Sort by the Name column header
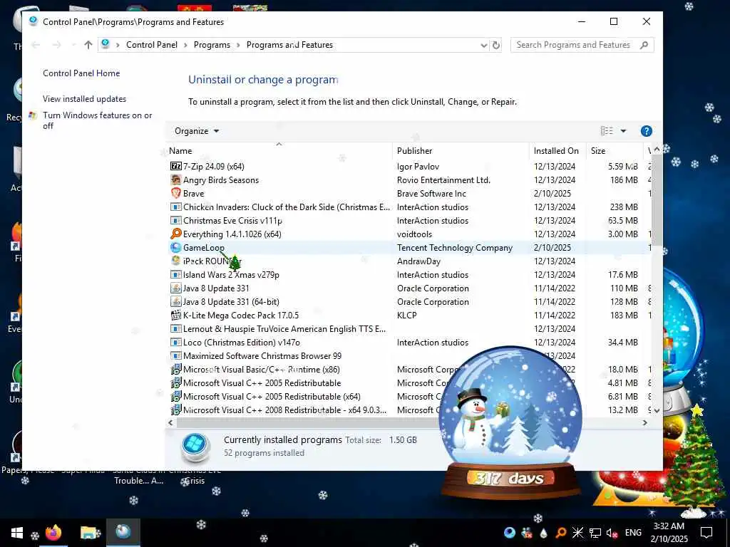This screenshot has width=730, height=547. pos(279,151)
